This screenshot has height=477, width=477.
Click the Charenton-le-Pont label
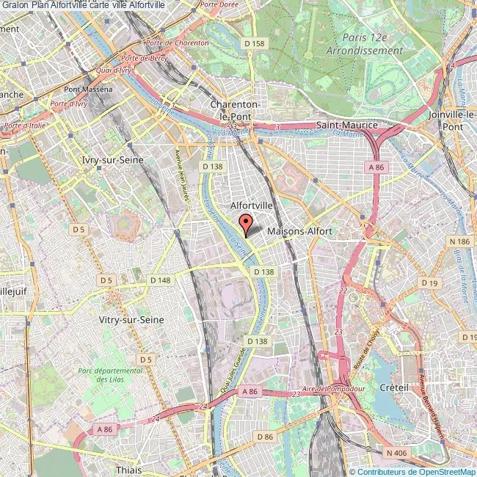pos(236,110)
